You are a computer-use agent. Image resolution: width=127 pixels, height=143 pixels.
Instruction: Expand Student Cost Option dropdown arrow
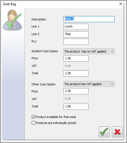tap(112, 51)
